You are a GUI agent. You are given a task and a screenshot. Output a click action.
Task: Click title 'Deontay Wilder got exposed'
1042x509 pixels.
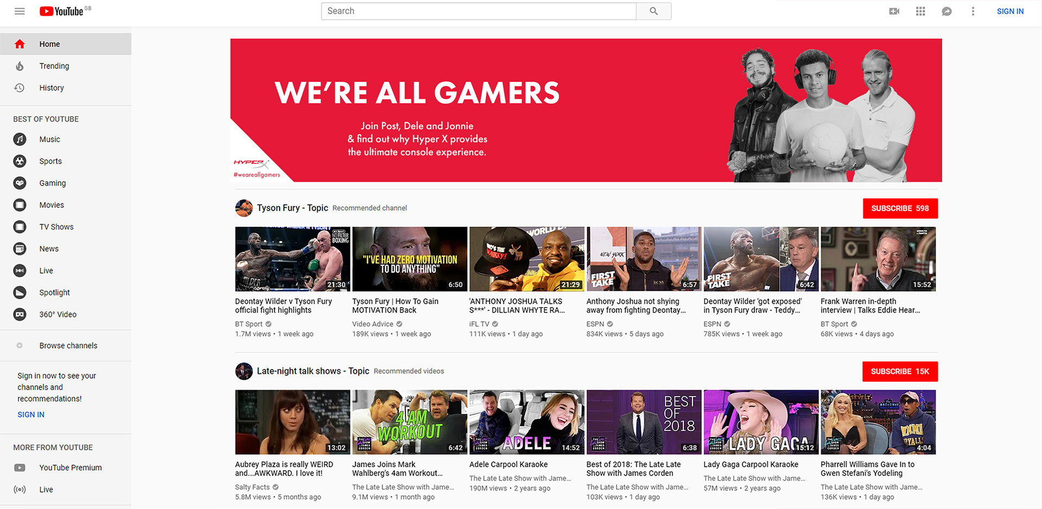753,306
